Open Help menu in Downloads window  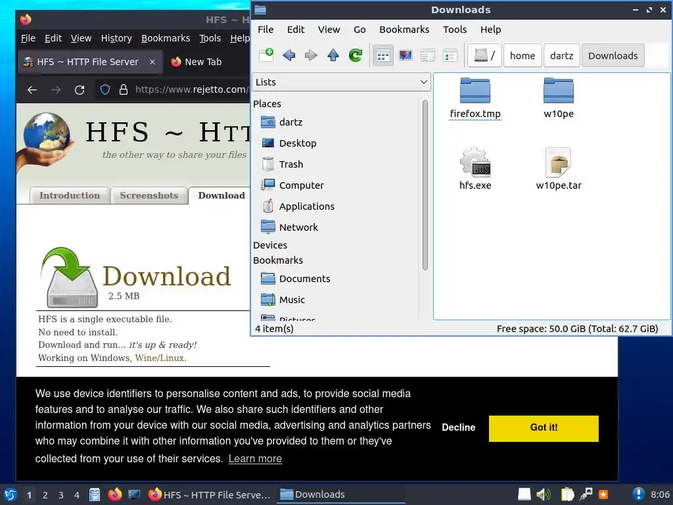point(490,30)
